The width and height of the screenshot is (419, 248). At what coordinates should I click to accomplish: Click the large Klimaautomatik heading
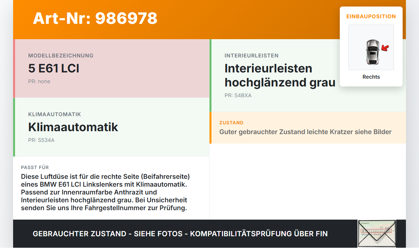pyautogui.click(x=73, y=127)
